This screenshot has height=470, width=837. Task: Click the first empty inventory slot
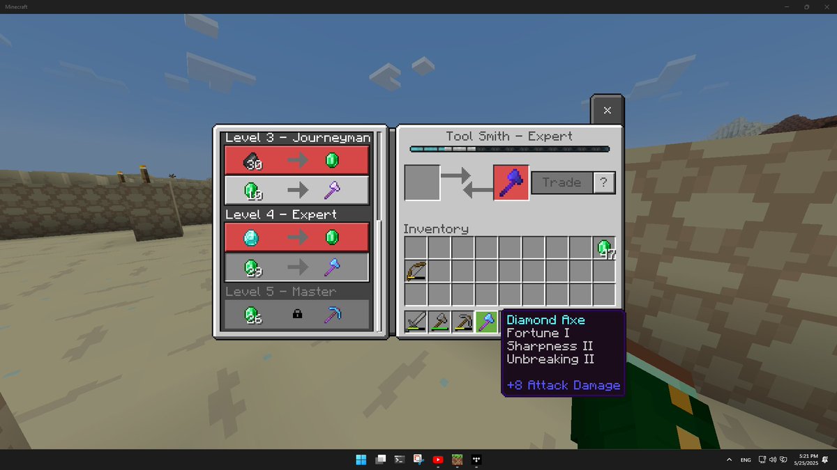click(416, 247)
